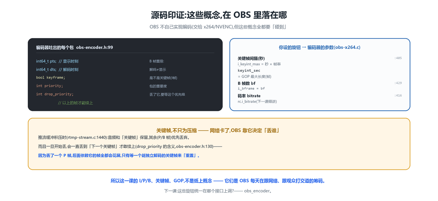
Task: Click the text 'rc.i_bitrate(下一课细讲)'
Action: (257, 102)
